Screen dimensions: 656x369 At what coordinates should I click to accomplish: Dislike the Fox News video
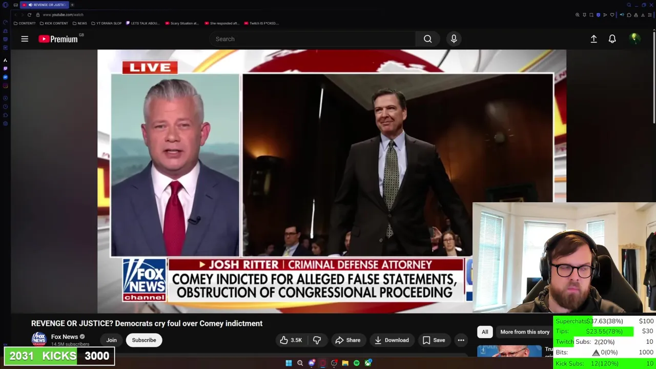[317, 340]
